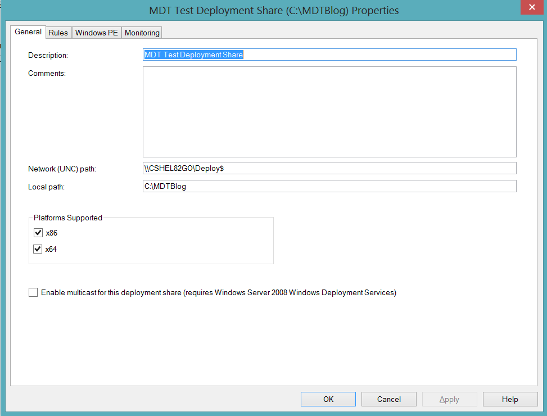Confirm with the OK button
The height and width of the screenshot is (416, 547).
pos(328,399)
